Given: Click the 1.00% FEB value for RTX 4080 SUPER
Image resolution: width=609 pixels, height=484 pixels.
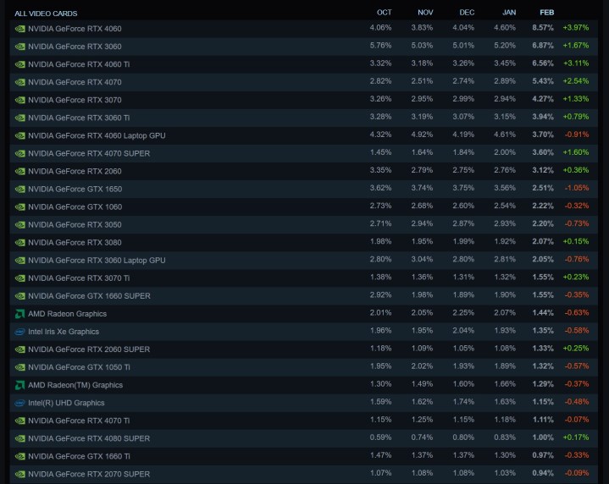Looking at the screenshot, I should [542, 438].
